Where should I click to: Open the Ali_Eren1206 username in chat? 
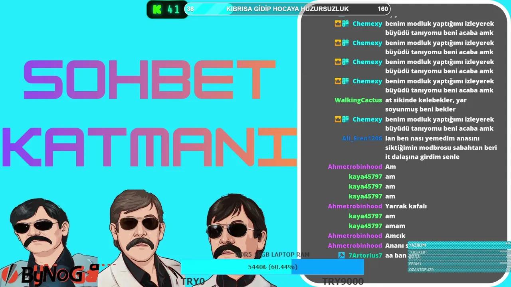point(362,138)
